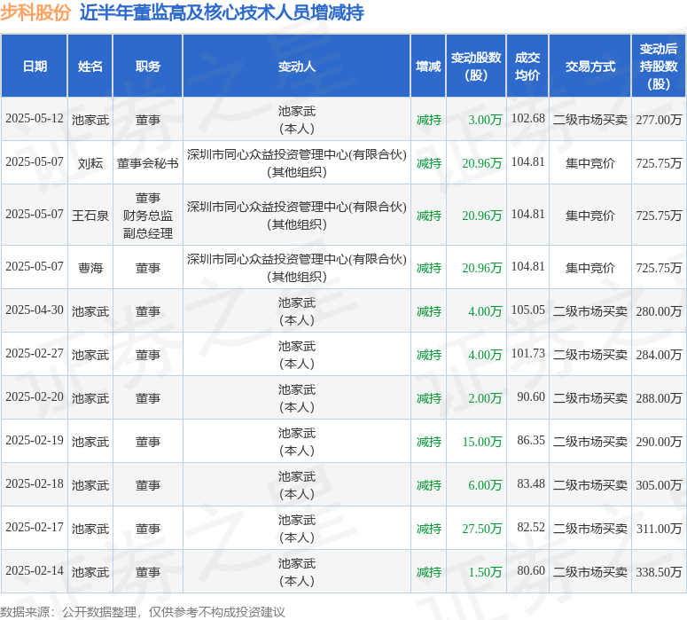Select the date cell 2025-02-19
The width and height of the screenshot is (687, 620).
point(35,440)
